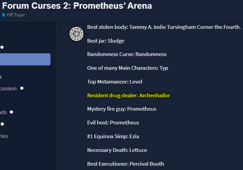Open the Forum Curses 2 topic title

tap(77, 6)
